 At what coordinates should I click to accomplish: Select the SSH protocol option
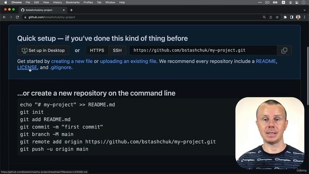[117, 50]
